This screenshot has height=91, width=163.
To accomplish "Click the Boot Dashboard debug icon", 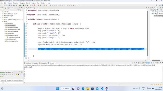I will click(3, 74).
